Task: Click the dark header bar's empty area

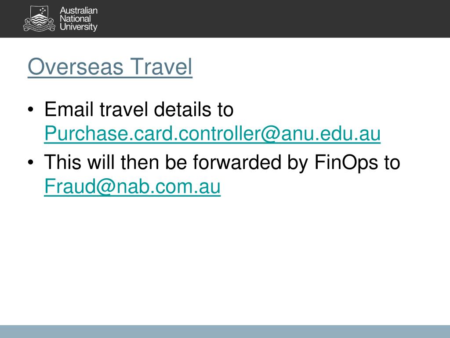Action: 272,18
